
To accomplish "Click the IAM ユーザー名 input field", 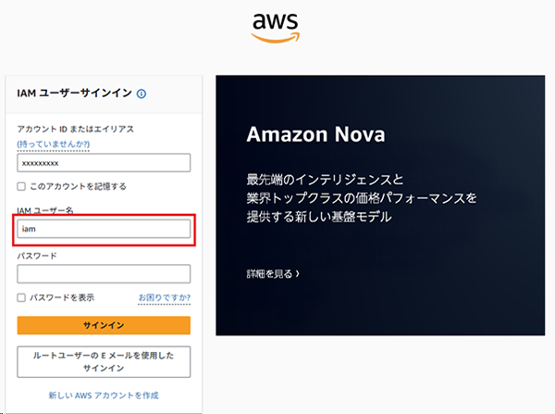I will click(x=104, y=229).
